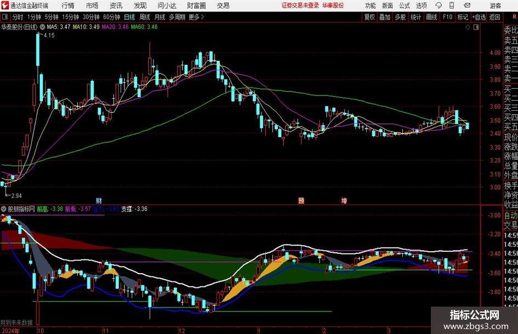Switch to 60分钟 chart period
The height and width of the screenshot is (334, 518).
point(111,17)
